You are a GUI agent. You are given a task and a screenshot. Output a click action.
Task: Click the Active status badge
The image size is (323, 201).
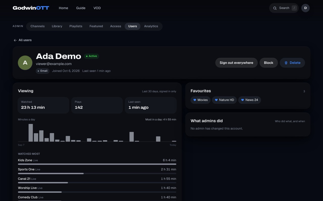coord(91,56)
